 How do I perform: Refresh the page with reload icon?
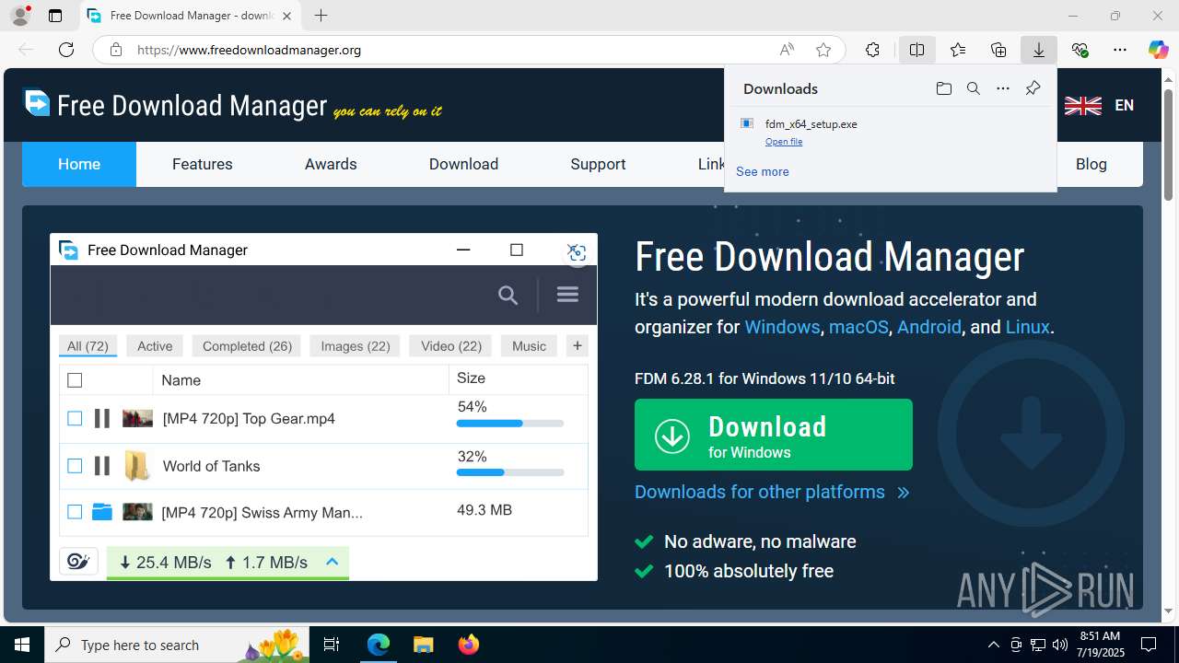(x=66, y=50)
